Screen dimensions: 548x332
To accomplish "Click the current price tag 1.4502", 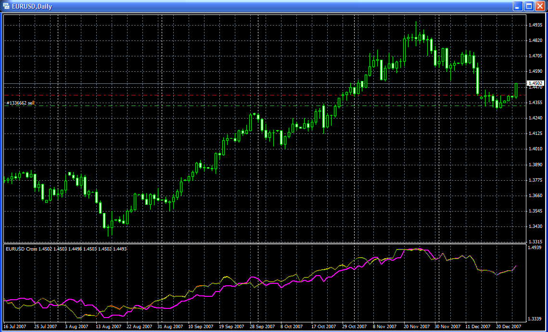I will [x=535, y=83].
